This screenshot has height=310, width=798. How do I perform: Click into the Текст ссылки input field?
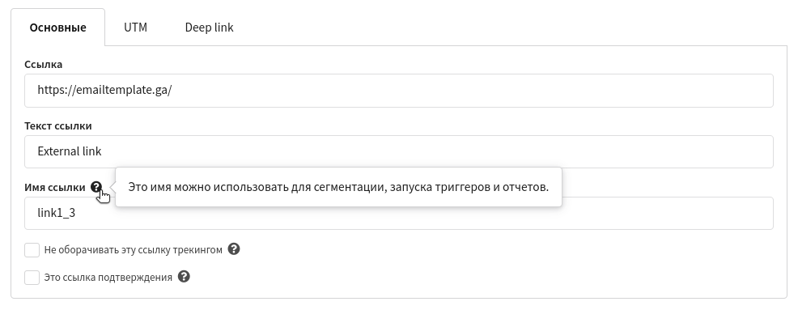click(398, 151)
